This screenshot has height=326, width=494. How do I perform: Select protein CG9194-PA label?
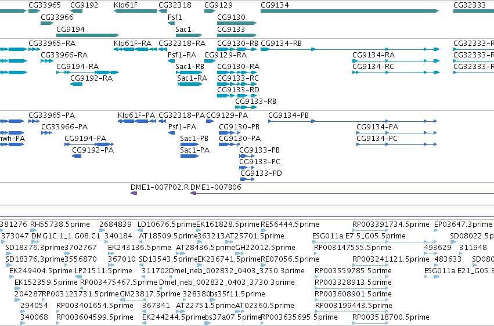click(85, 139)
